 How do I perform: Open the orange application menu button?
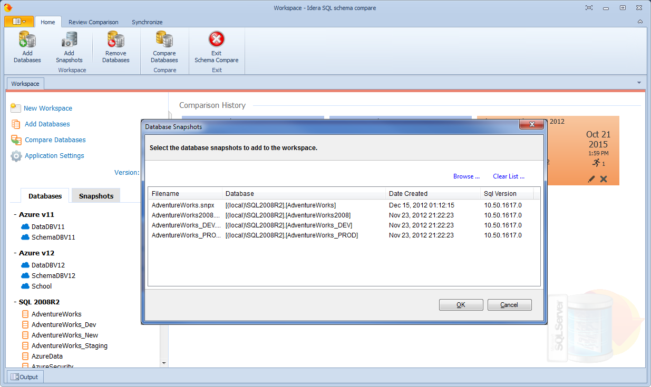point(19,22)
